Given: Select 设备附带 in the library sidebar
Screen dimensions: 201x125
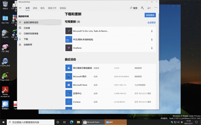Looking at the screenshot, I should point(39,45).
